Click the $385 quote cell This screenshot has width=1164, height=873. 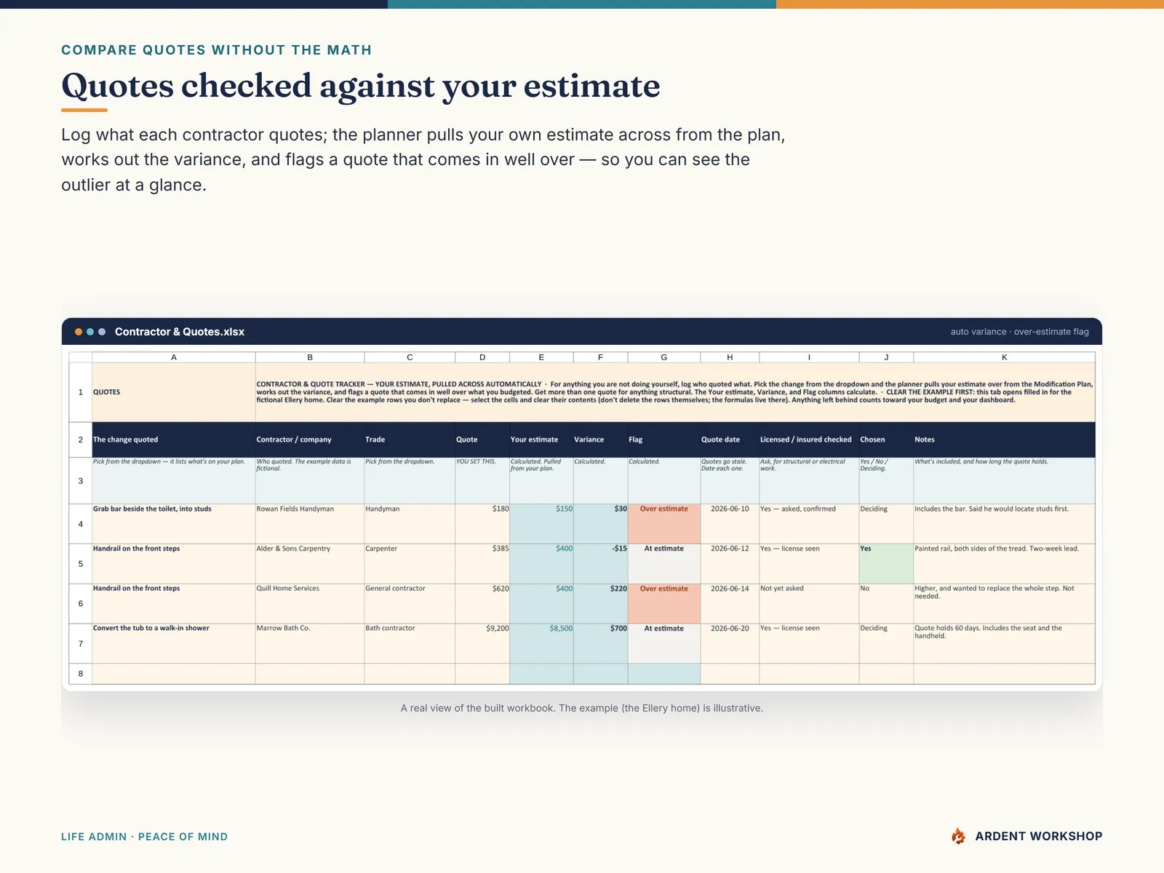click(x=482, y=564)
